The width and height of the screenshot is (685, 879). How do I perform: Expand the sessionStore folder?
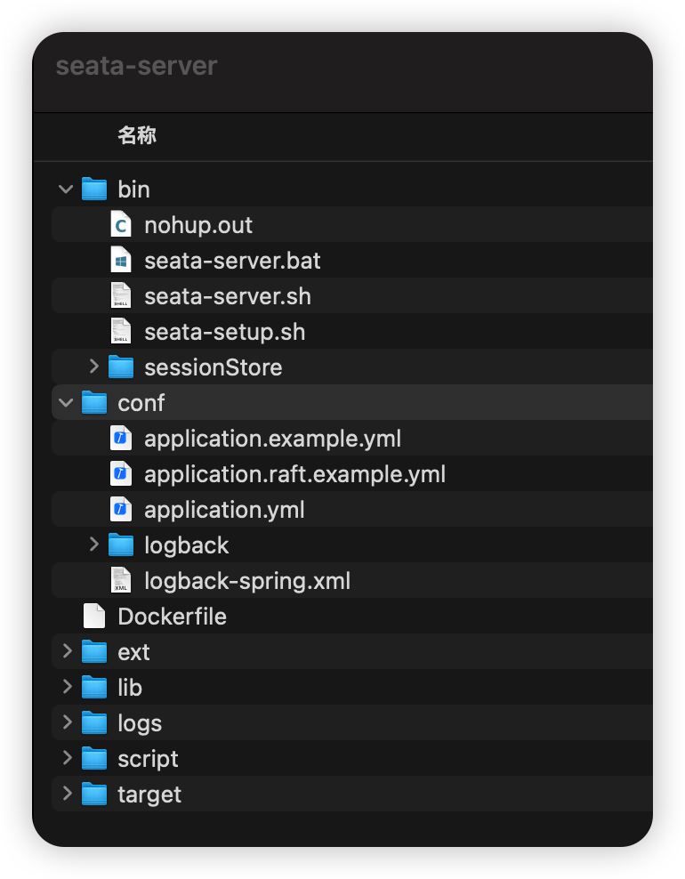pos(93,367)
